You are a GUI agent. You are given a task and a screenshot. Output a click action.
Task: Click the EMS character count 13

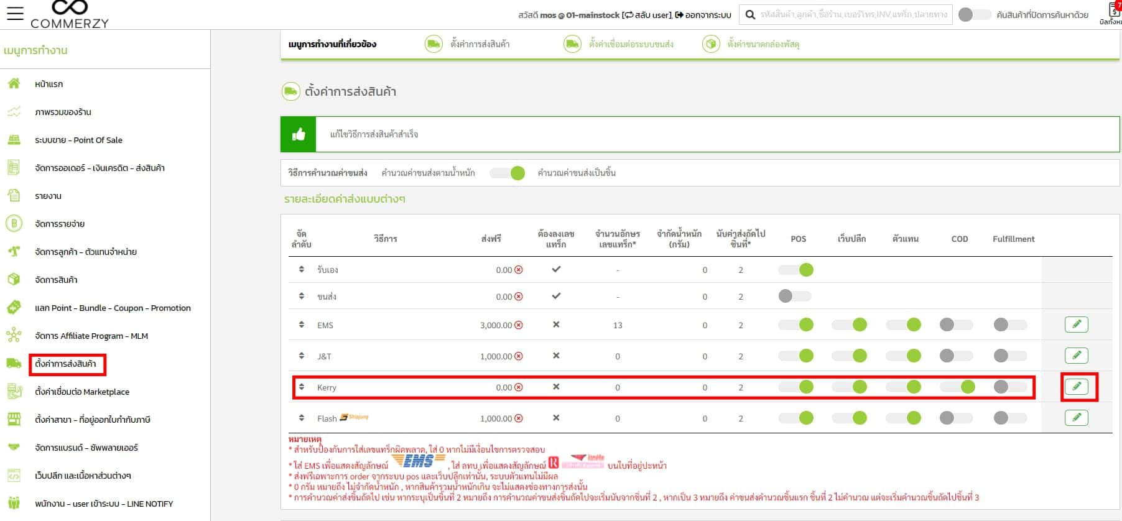tap(618, 325)
